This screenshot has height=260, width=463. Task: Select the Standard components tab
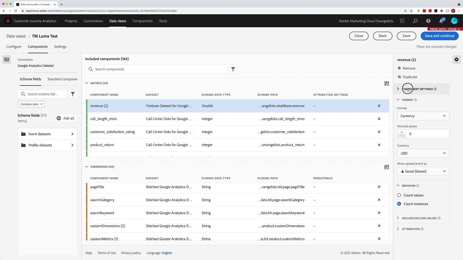click(x=62, y=79)
